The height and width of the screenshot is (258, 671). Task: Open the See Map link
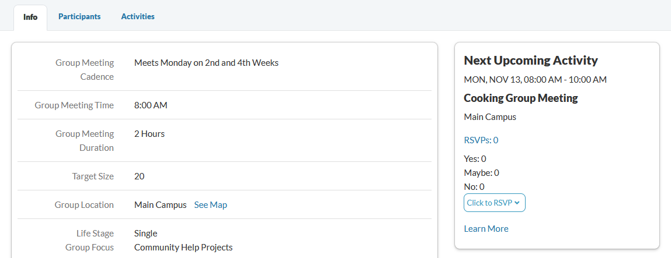(210, 205)
